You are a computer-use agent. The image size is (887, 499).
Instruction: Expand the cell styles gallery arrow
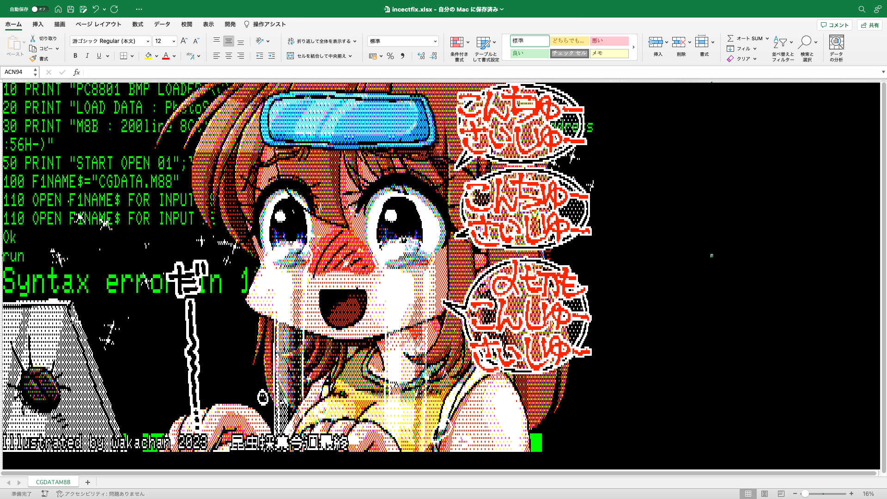(x=633, y=47)
